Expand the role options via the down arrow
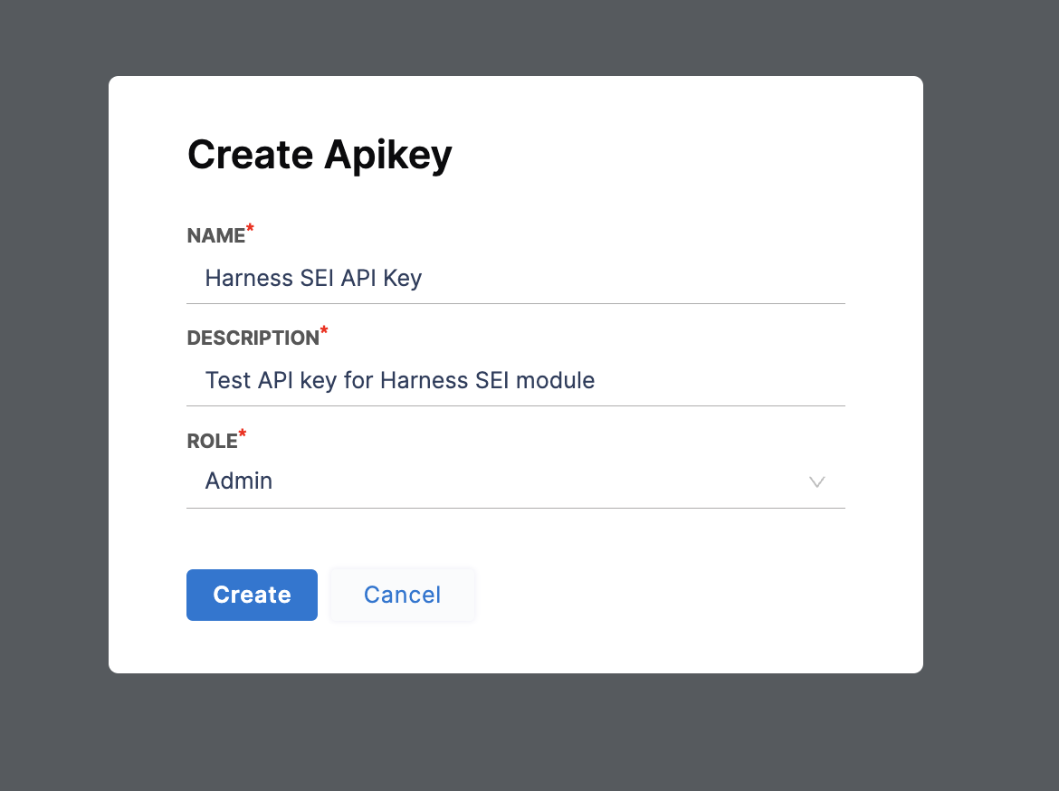The image size is (1059, 791). pos(816,482)
